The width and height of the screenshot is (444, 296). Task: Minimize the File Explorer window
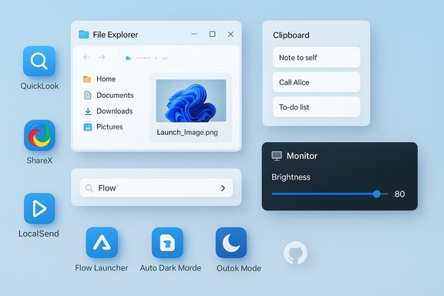click(x=194, y=34)
